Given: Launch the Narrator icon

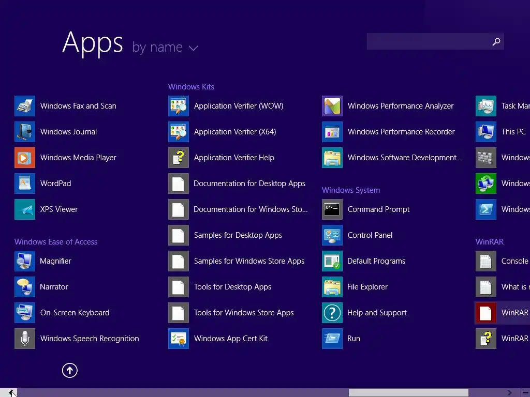Looking at the screenshot, I should click(x=25, y=287).
